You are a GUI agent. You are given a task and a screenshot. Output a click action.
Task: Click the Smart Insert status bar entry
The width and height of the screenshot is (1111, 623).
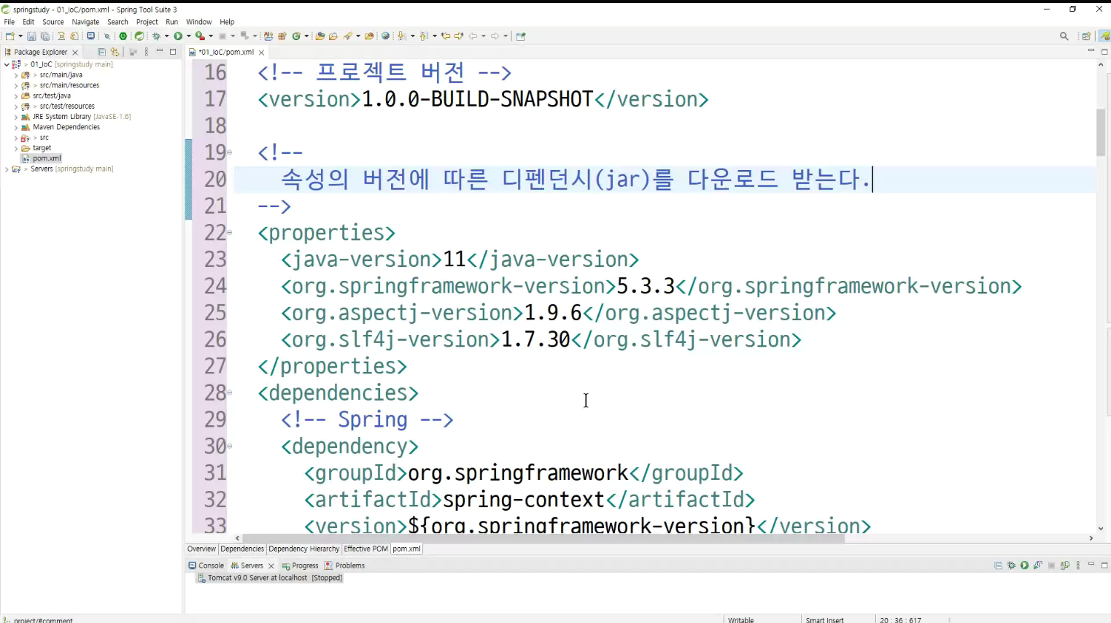(x=824, y=619)
